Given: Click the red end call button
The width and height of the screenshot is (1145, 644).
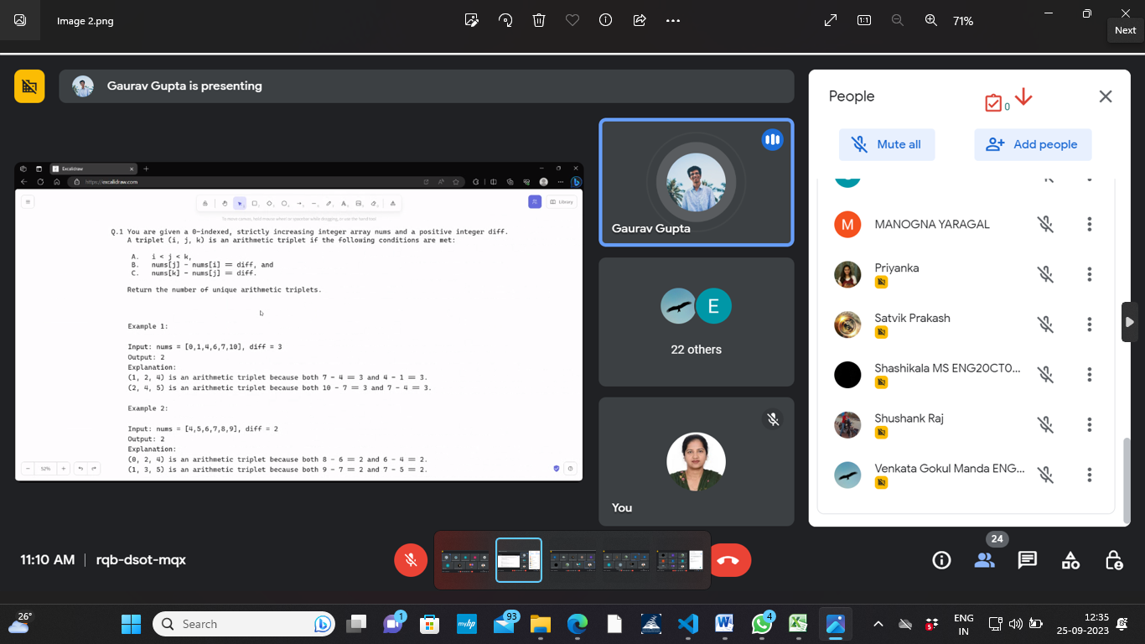Looking at the screenshot, I should pyautogui.click(x=729, y=560).
